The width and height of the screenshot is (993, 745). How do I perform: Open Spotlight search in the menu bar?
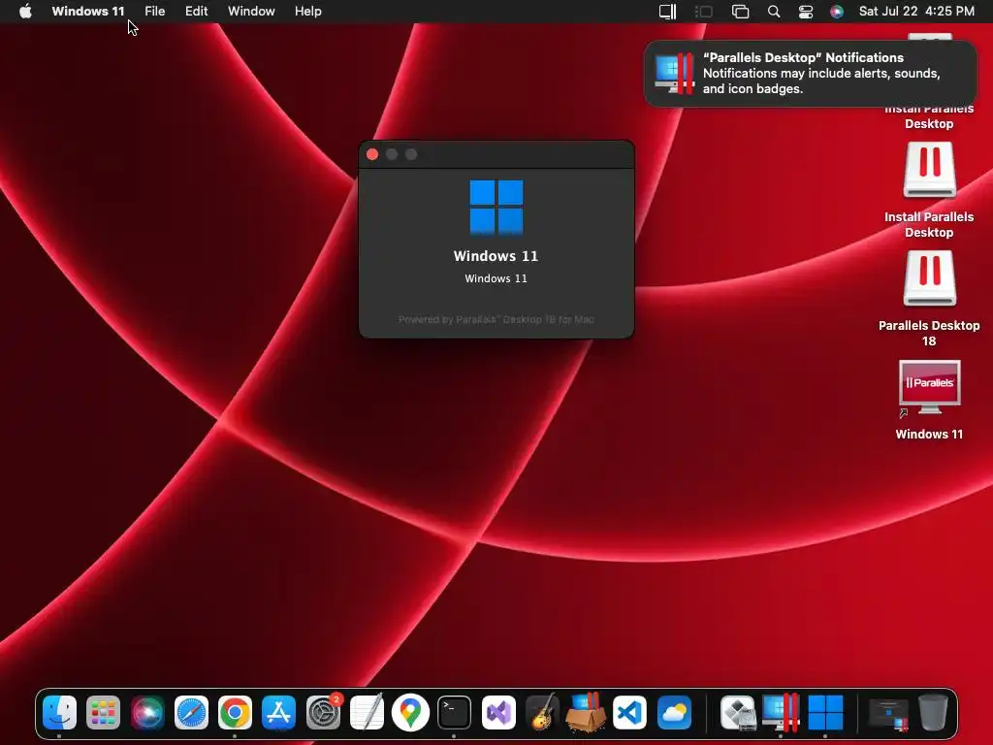[774, 12]
